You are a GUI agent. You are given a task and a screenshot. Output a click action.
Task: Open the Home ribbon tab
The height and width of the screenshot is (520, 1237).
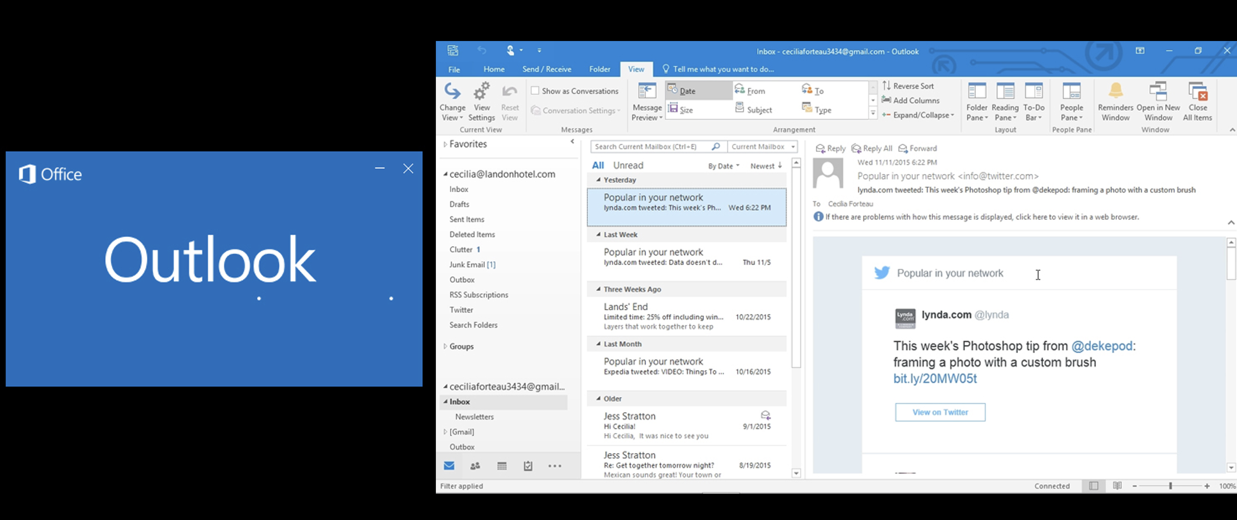pos(494,69)
